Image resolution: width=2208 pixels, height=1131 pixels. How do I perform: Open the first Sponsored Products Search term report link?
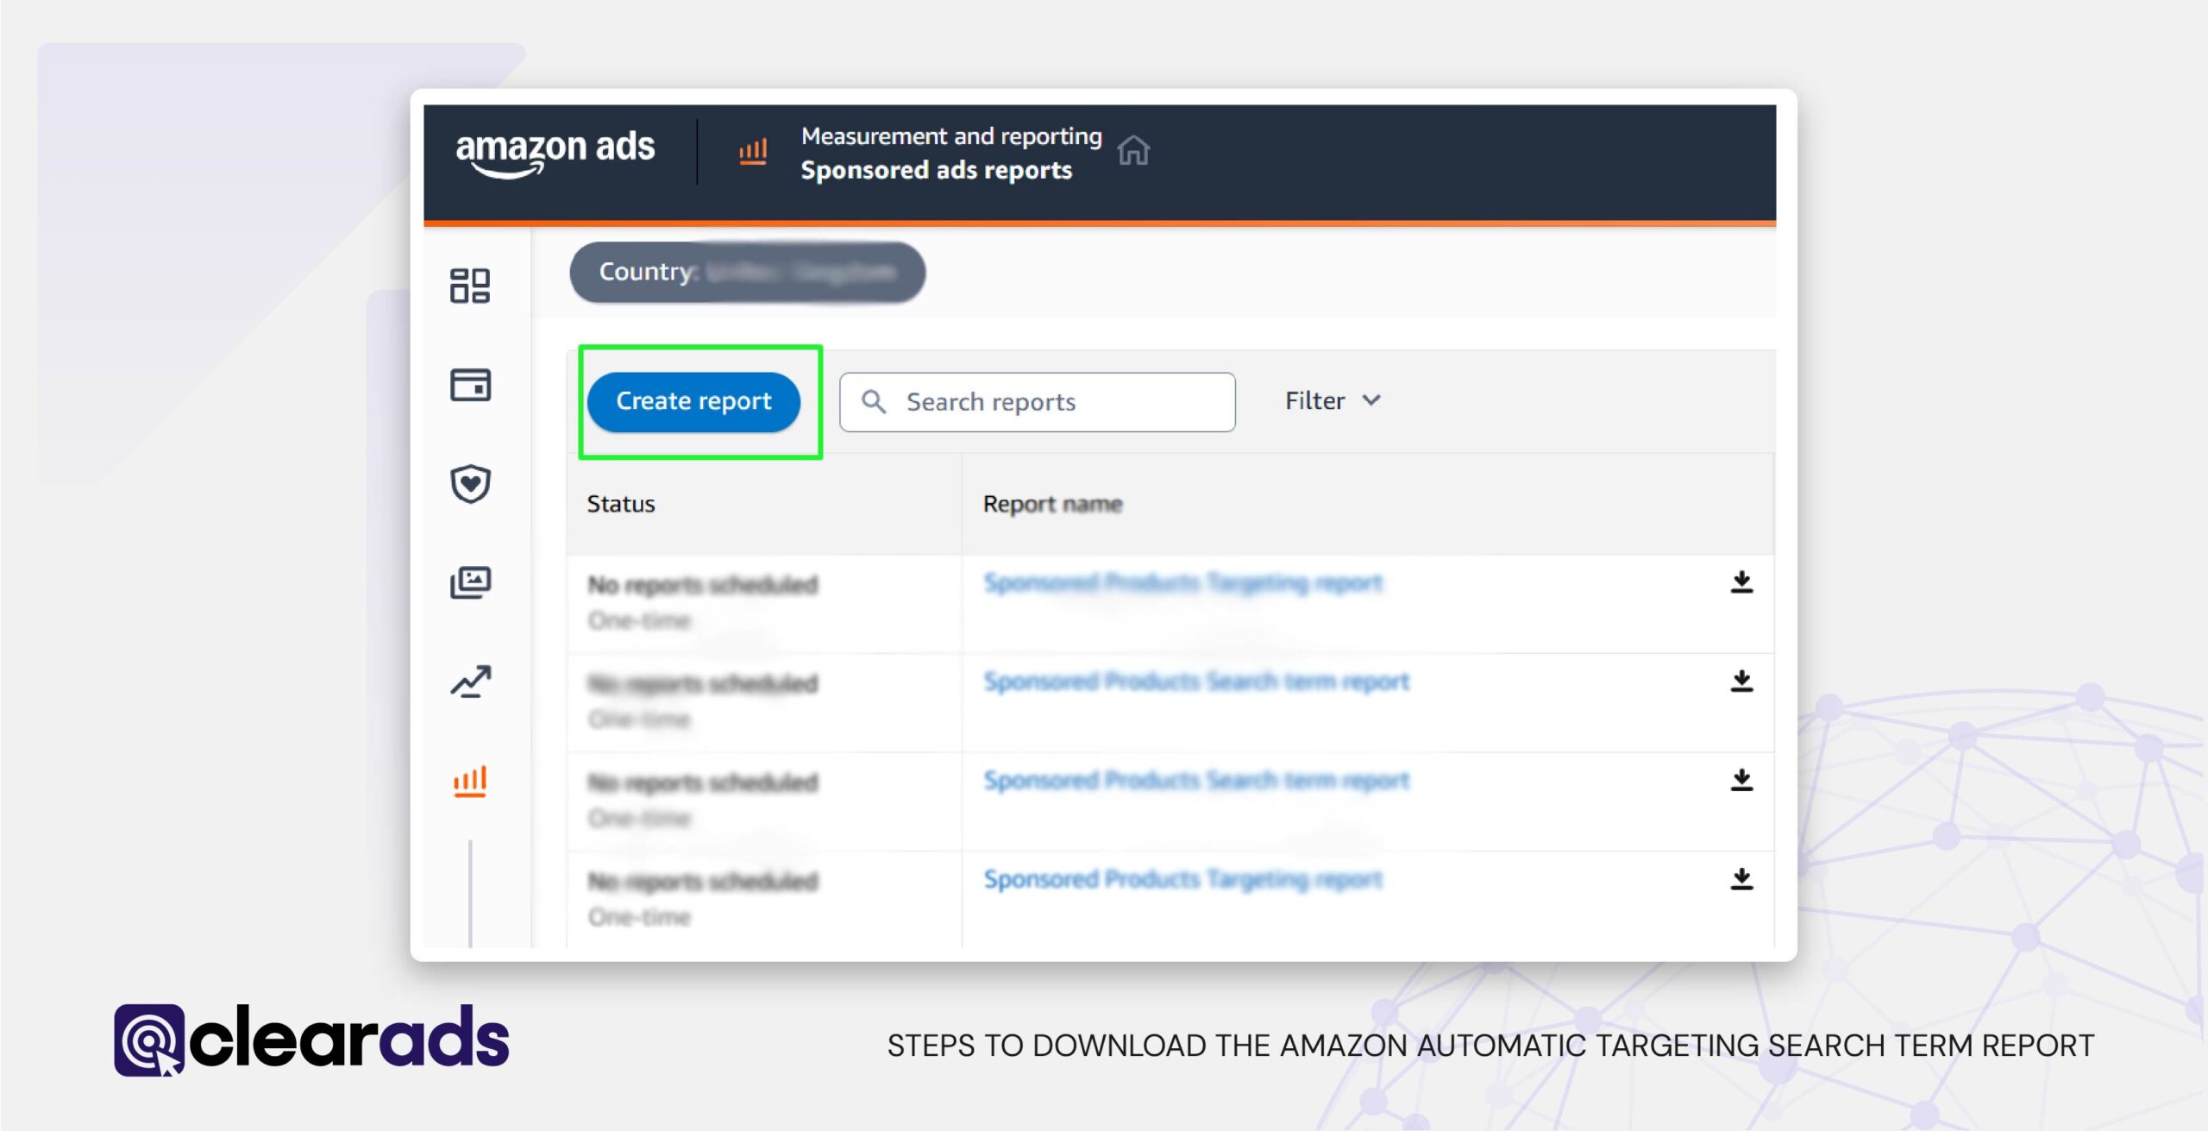(1195, 681)
